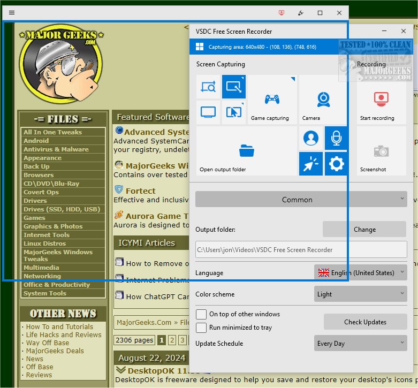Open the Language dropdown
Image resolution: width=418 pixels, height=388 pixels.
[x=360, y=272]
